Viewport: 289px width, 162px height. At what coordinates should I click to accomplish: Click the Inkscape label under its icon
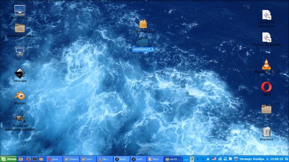[20, 81]
